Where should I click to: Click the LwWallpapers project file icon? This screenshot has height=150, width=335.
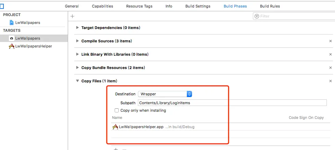point(12,23)
